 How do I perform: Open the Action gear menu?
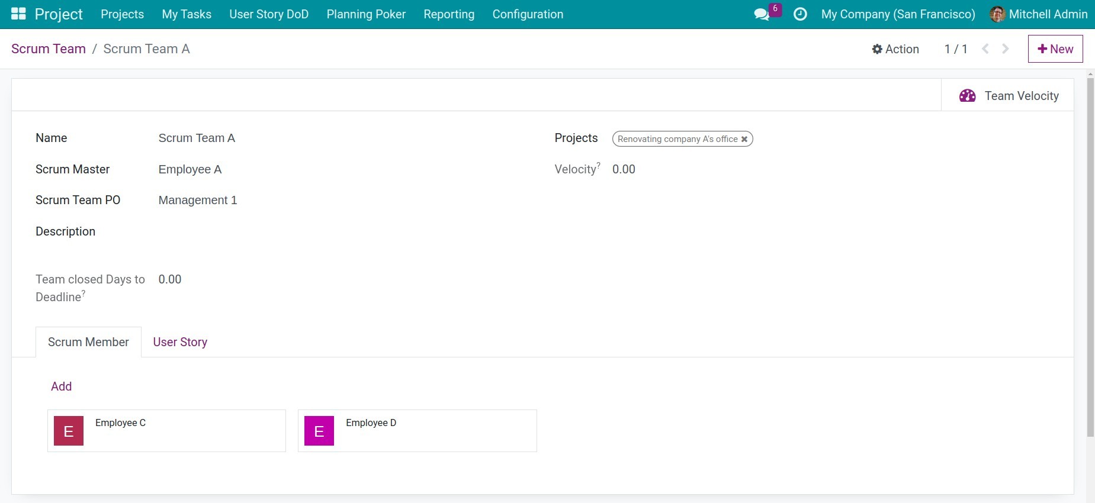coord(895,49)
